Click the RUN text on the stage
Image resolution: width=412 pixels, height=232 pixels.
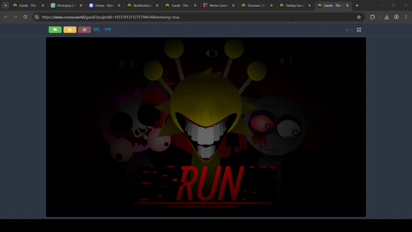(x=209, y=183)
